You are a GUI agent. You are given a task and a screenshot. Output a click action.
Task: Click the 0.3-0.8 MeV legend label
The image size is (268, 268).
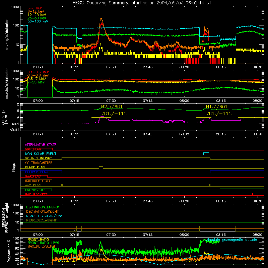point(38,75)
